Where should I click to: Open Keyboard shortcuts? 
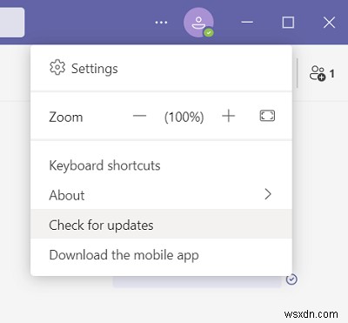click(161, 165)
